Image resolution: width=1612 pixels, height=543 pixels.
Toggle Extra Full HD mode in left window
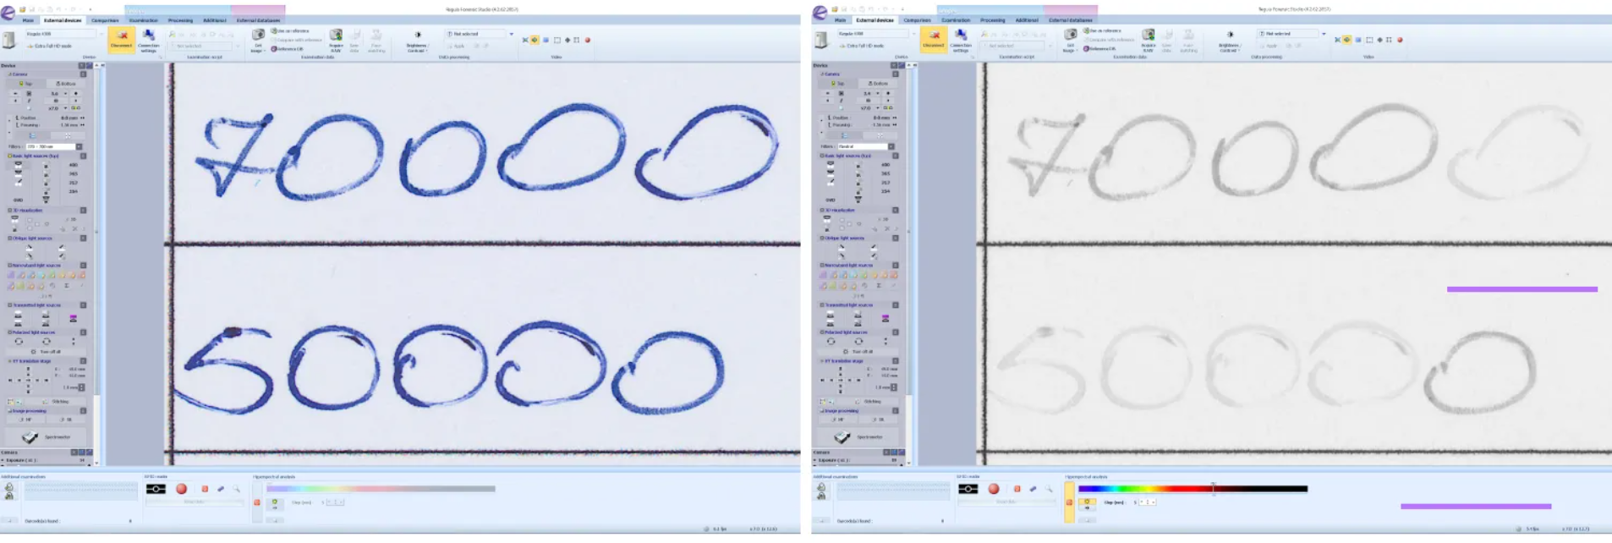[52, 46]
